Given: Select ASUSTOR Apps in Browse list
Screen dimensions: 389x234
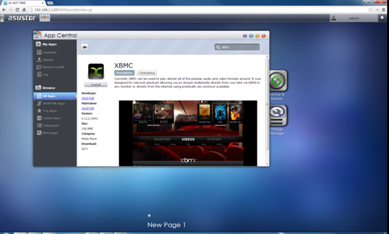Looking at the screenshot, I should [x=51, y=103].
